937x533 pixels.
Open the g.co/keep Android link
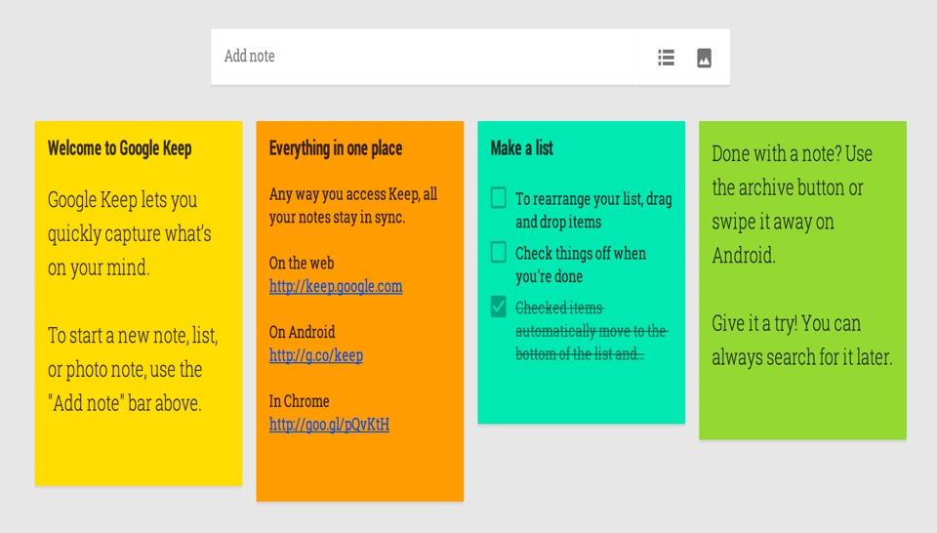[316, 355]
